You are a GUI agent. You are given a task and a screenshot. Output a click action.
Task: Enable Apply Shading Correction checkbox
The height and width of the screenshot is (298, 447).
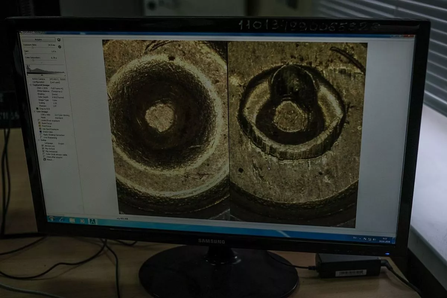tap(41, 135)
